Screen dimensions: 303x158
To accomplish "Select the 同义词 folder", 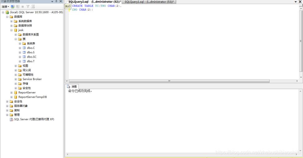I will click(27, 70).
